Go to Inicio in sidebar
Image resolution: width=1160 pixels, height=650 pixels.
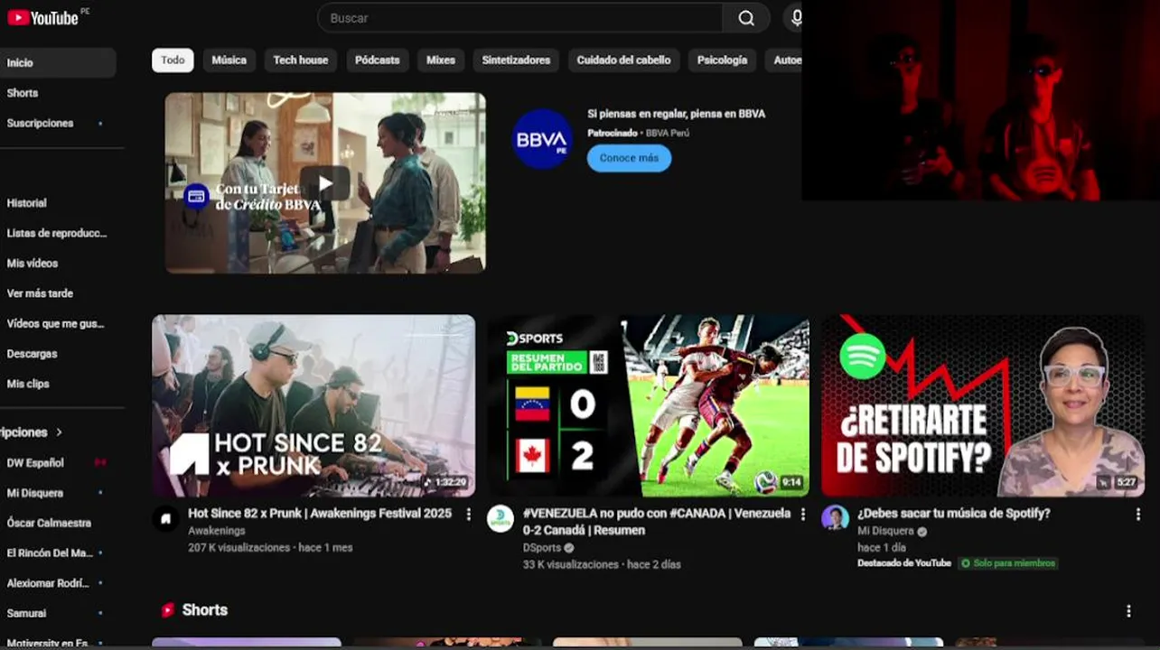pos(58,63)
